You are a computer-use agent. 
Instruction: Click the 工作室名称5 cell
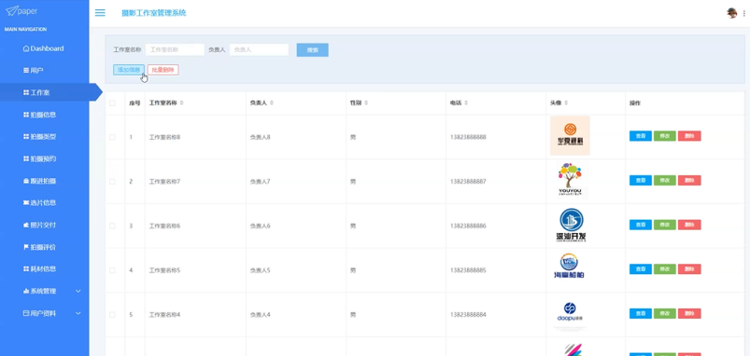click(164, 270)
